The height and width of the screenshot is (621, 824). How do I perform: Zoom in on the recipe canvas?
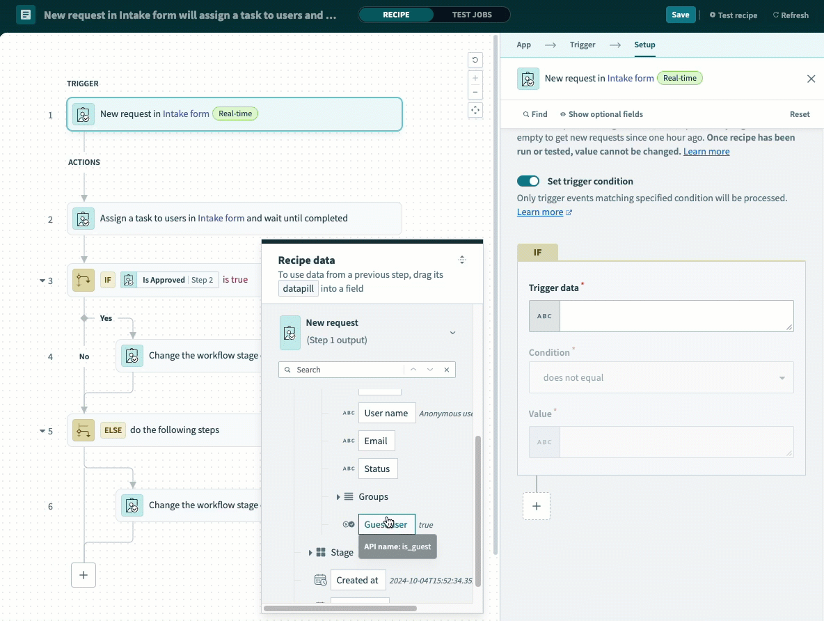[475, 78]
